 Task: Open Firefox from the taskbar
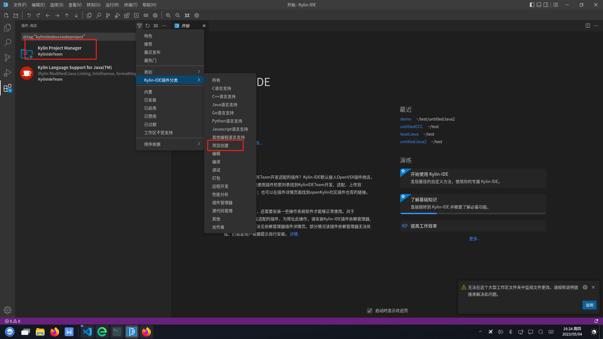(55, 332)
